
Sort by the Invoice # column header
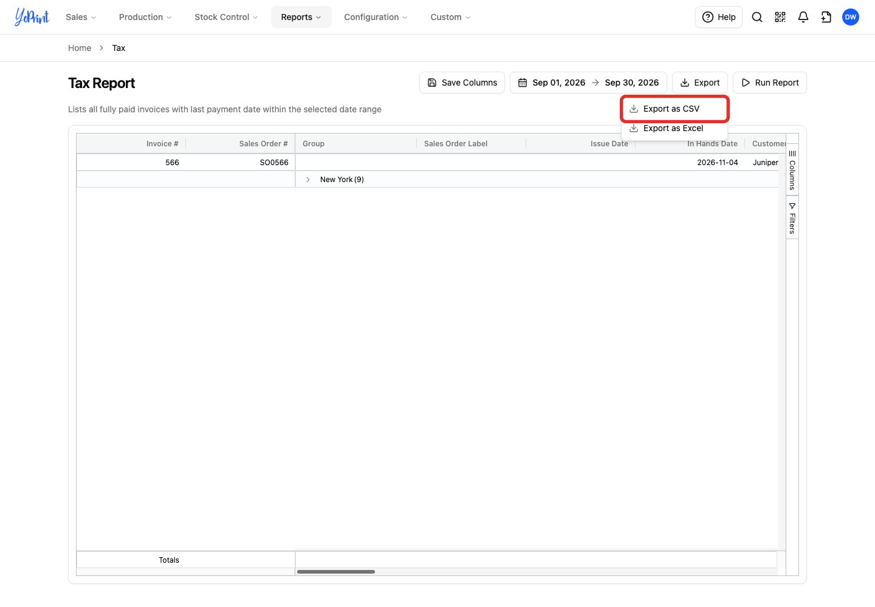point(162,144)
